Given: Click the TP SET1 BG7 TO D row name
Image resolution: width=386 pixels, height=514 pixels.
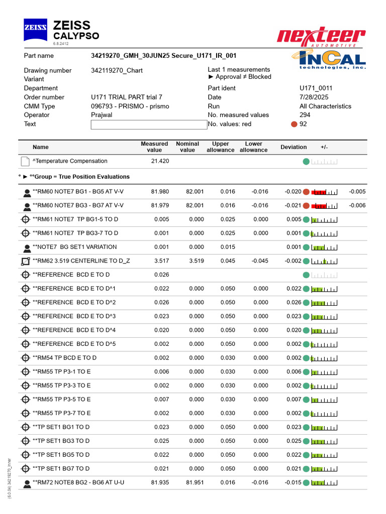Looking at the screenshot, I should 61,469.
